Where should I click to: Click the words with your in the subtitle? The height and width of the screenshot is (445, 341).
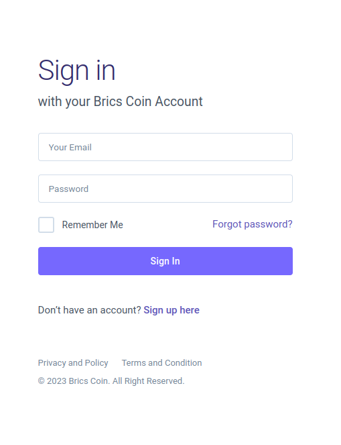pyautogui.click(x=64, y=101)
